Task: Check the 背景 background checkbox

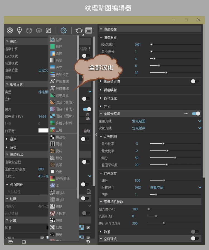Action: click(88, 227)
